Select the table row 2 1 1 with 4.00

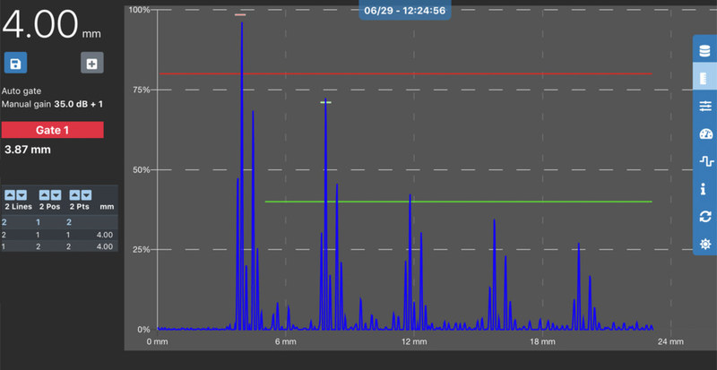point(59,235)
